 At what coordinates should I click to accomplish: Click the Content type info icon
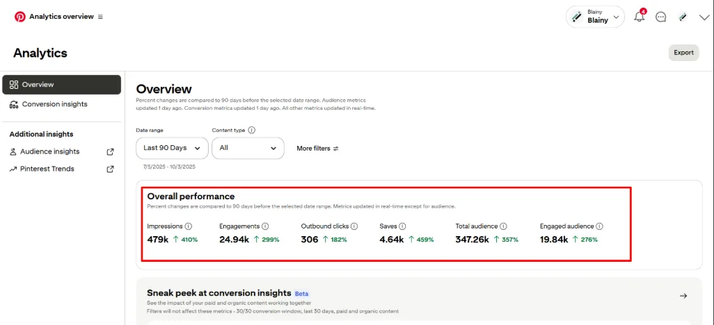[x=252, y=130]
